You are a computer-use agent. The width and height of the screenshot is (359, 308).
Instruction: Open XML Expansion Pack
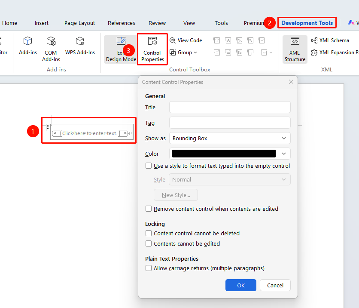click(335, 52)
